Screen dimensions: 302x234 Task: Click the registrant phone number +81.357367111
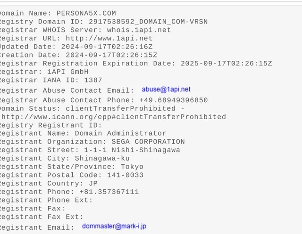point(109,192)
